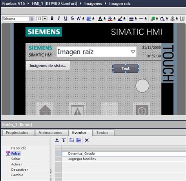Open the font size 13 dropdown
Image resolution: width=186 pixels, height=181 pixels.
(45, 18)
